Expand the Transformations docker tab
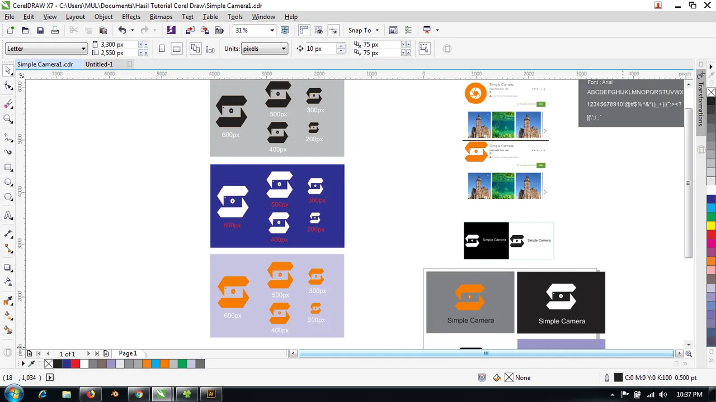Screen dimensions: 716x402 (700, 104)
